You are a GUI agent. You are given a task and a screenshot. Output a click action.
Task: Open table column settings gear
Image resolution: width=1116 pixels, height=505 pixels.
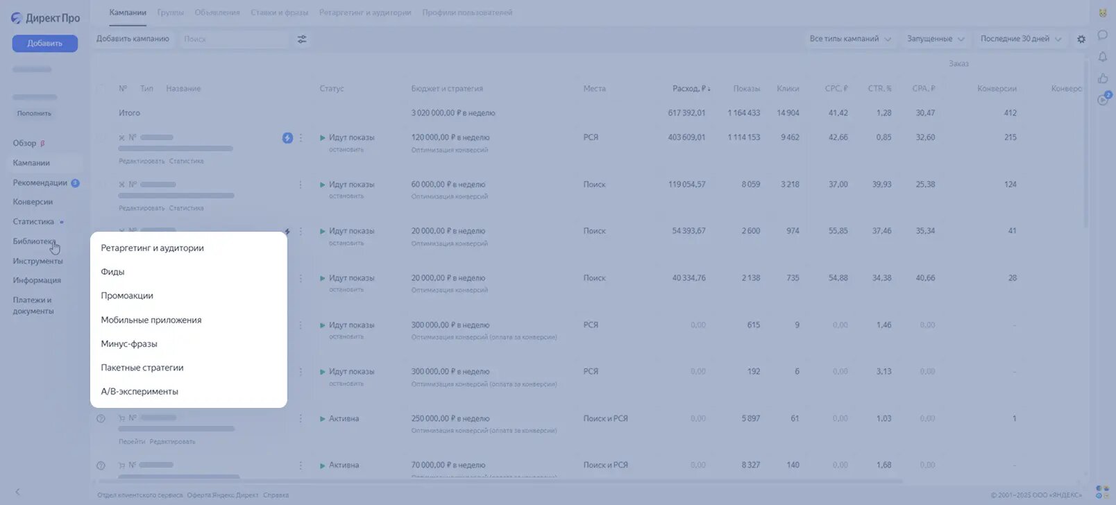click(x=1081, y=40)
